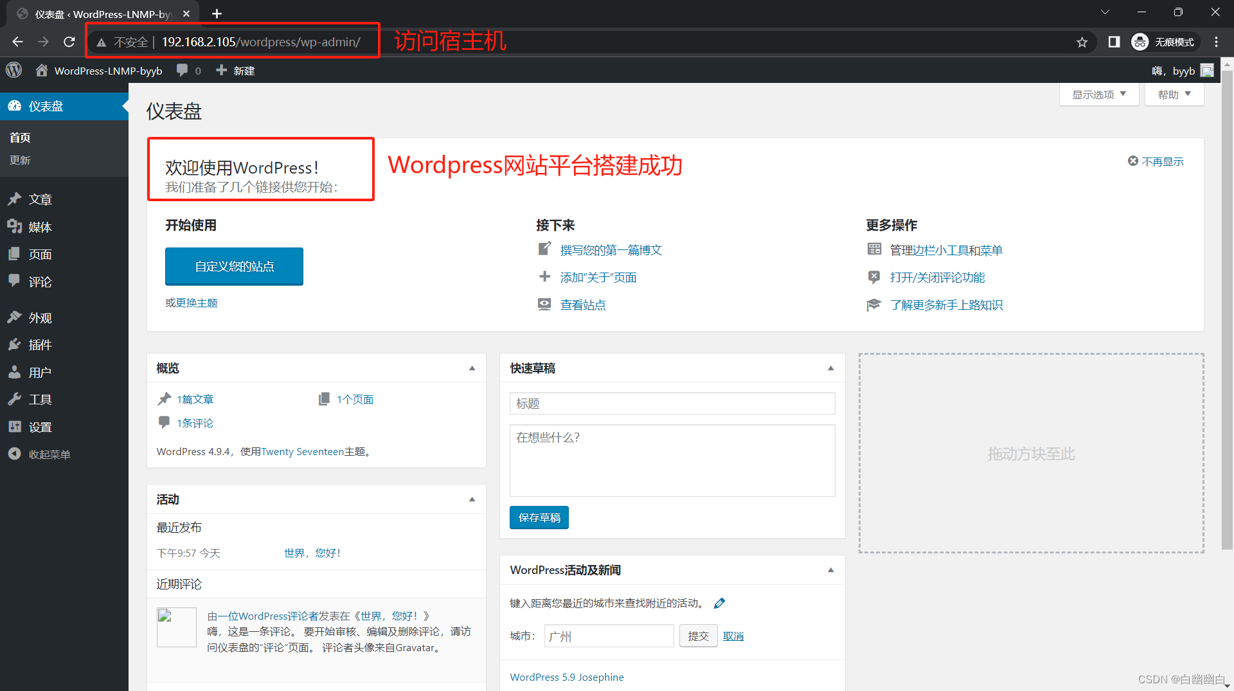Screen dimensions: 1234x691
Task: Collapse the 概览 panel
Action: point(472,368)
